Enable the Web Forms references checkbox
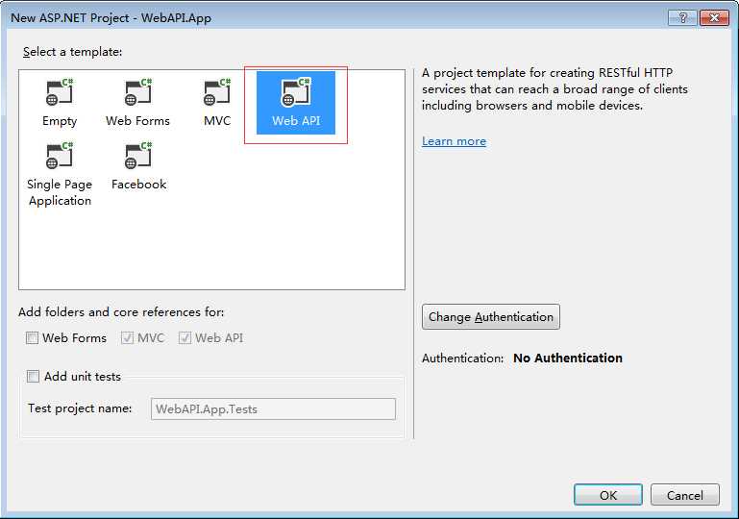Image resolution: width=739 pixels, height=519 pixels. tap(32, 338)
